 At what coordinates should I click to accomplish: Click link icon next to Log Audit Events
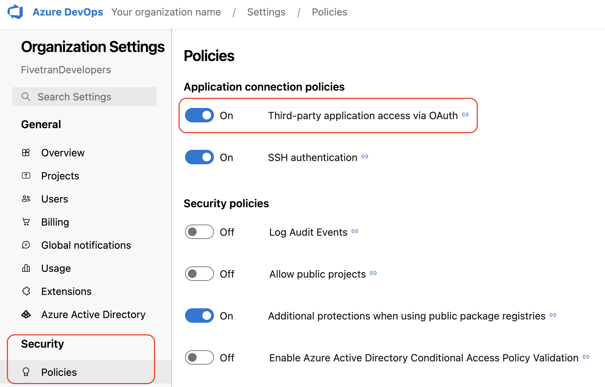tap(355, 231)
